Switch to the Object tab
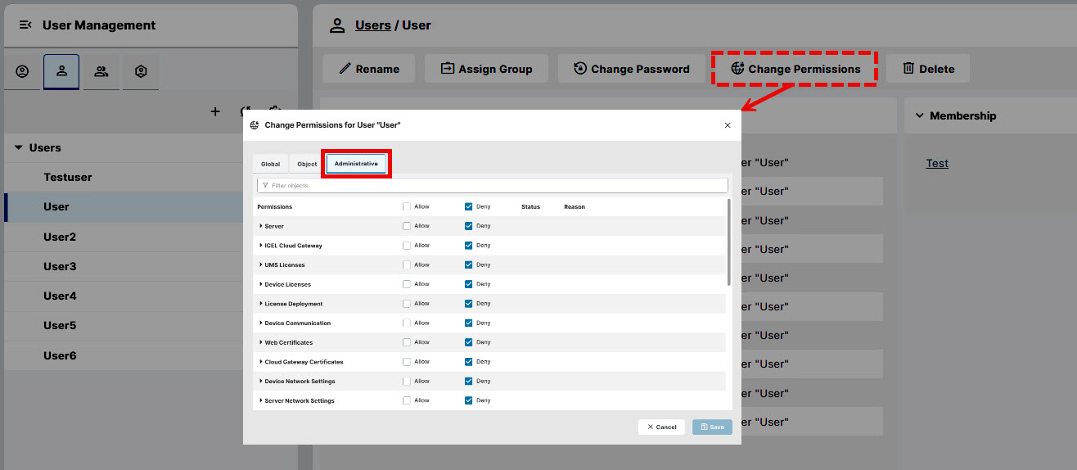1077x470 pixels. 307,164
